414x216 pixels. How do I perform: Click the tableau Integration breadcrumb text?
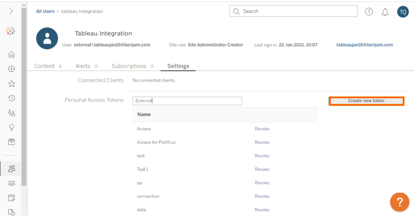tap(82, 11)
